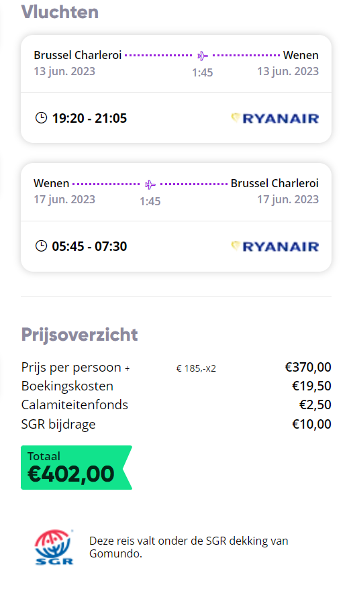Click the Prijsoverzicht heading
This screenshot has height=591, width=351.
coord(80,335)
